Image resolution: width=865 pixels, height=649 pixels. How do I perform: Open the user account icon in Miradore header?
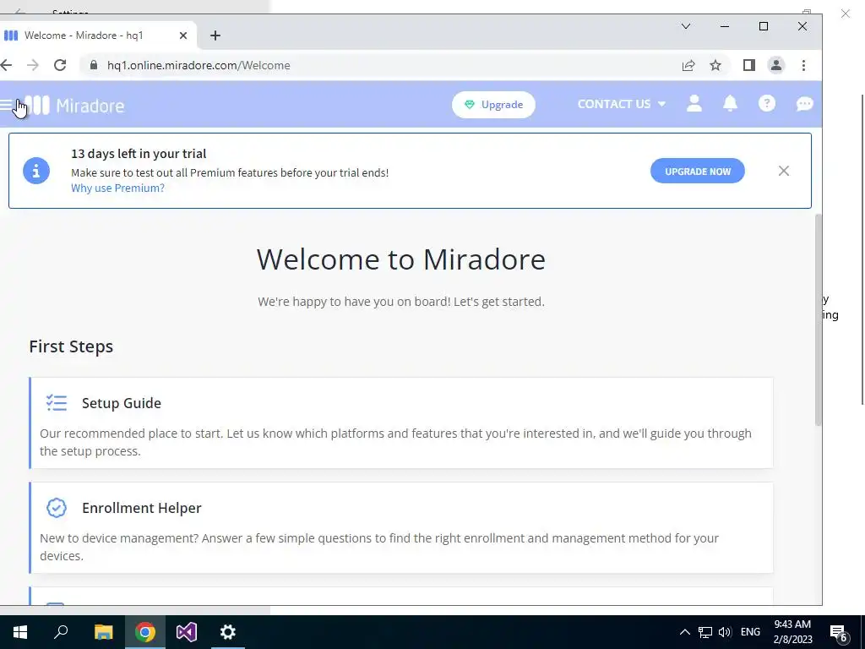[x=694, y=103]
